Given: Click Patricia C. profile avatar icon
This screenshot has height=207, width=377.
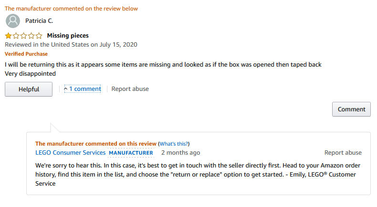Looking at the screenshot, I should pos(13,21).
